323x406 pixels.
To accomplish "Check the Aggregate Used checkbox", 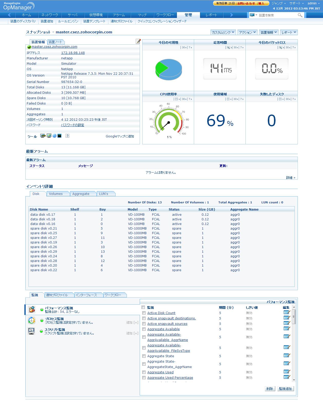I will point(144,372).
